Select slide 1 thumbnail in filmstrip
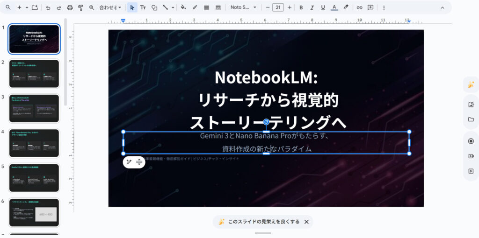Viewport: 479px width, 238px height. pyautogui.click(x=34, y=39)
